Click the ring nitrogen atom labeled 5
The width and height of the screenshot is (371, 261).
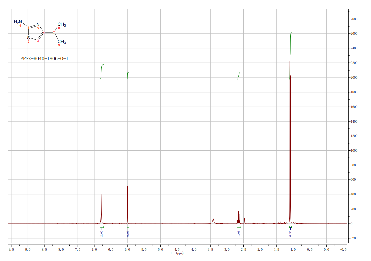pos(38,25)
